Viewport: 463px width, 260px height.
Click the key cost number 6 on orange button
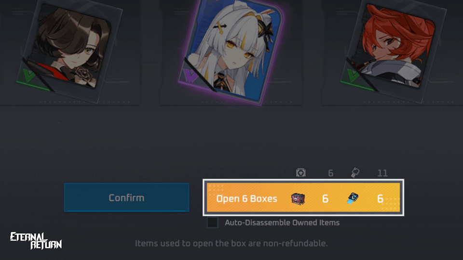[x=381, y=199]
